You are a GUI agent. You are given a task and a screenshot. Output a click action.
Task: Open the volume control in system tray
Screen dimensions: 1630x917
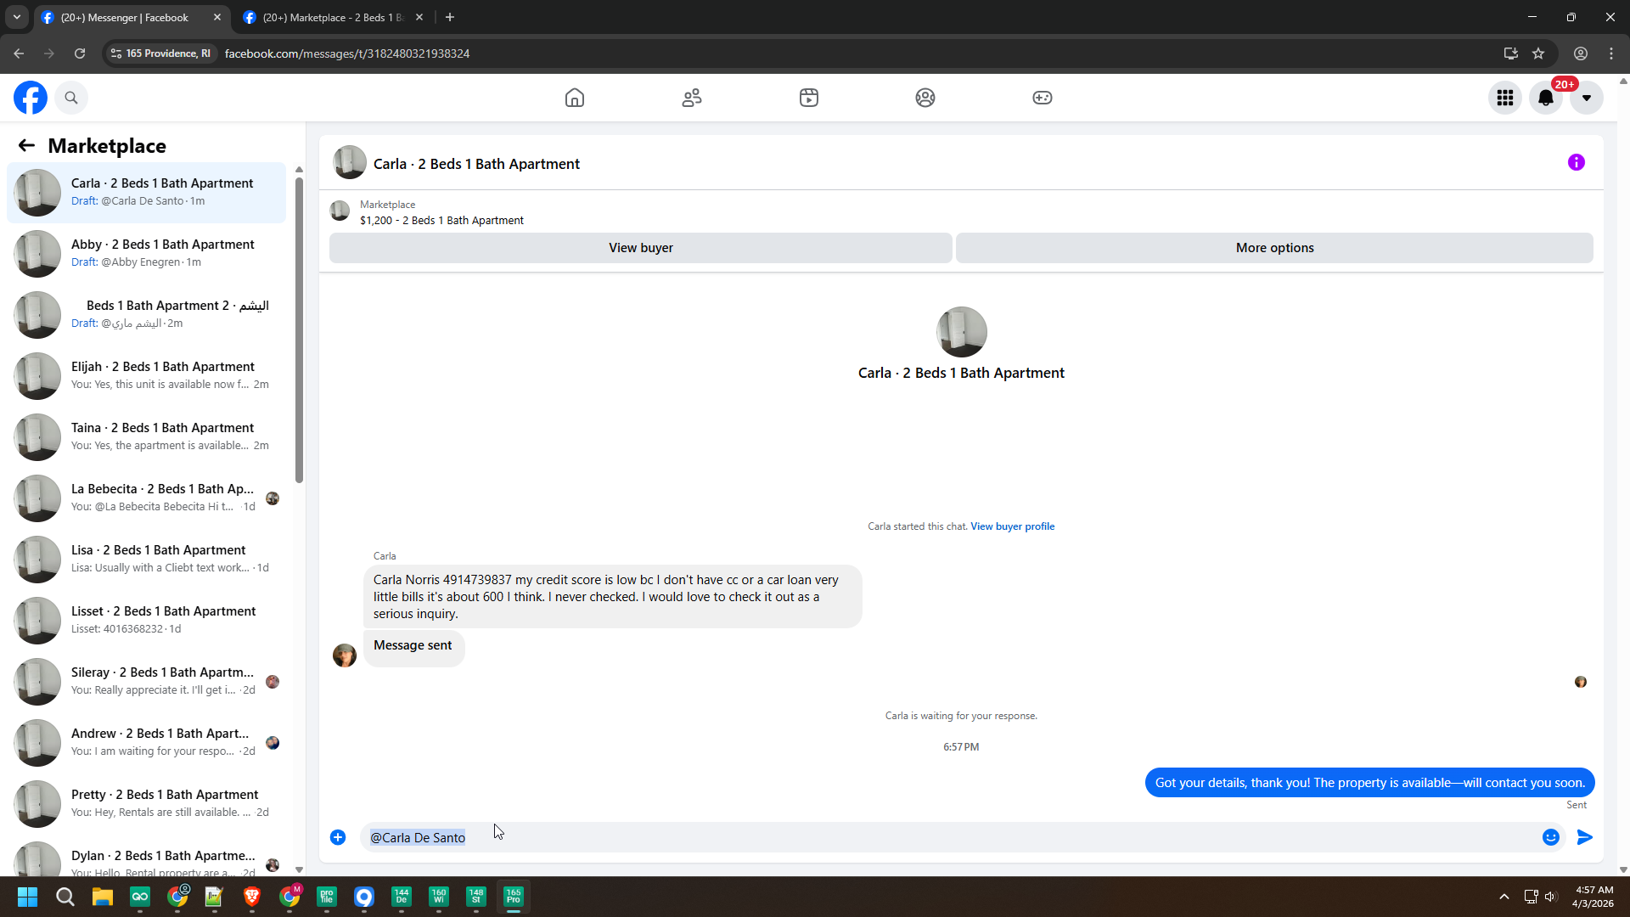1551,897
